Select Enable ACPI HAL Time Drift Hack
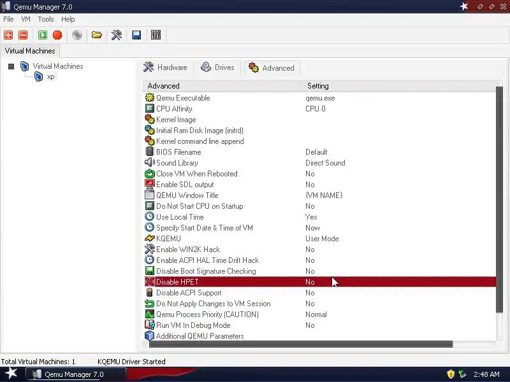The height and width of the screenshot is (382, 510). [321, 260]
